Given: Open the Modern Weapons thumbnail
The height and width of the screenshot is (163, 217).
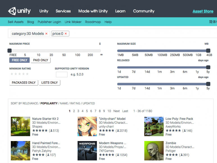Looking at the screenshot, I should tap(87, 151).
